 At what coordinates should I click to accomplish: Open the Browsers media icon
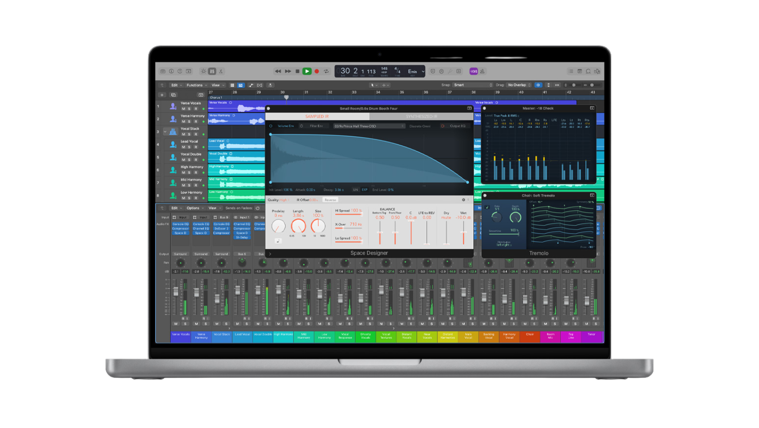597,71
